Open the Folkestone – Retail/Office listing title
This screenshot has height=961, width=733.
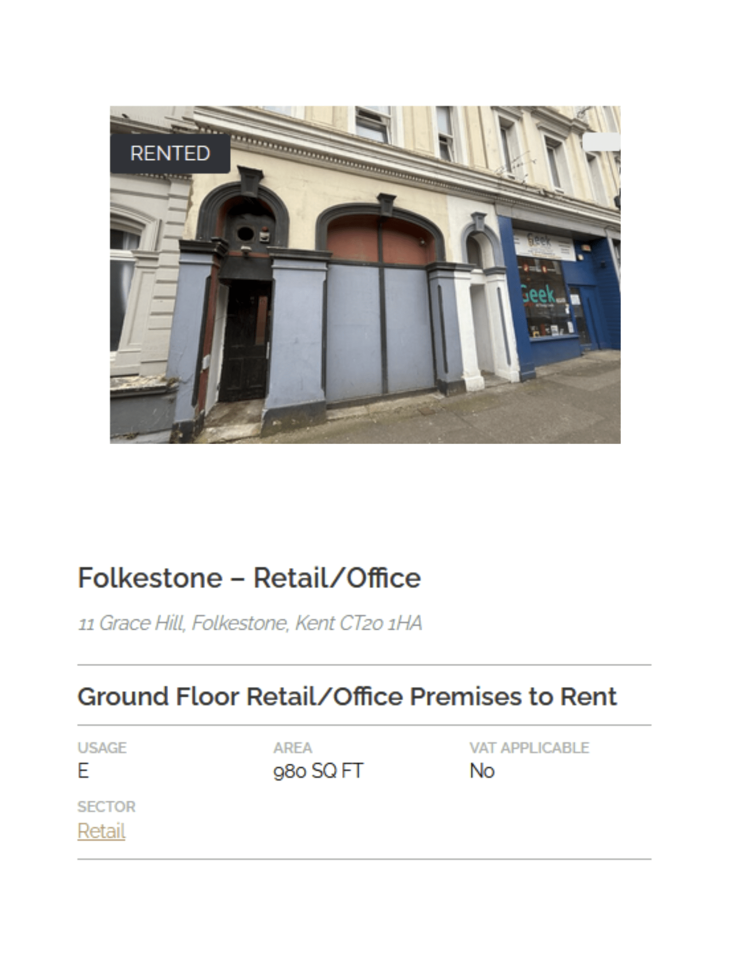pos(249,578)
